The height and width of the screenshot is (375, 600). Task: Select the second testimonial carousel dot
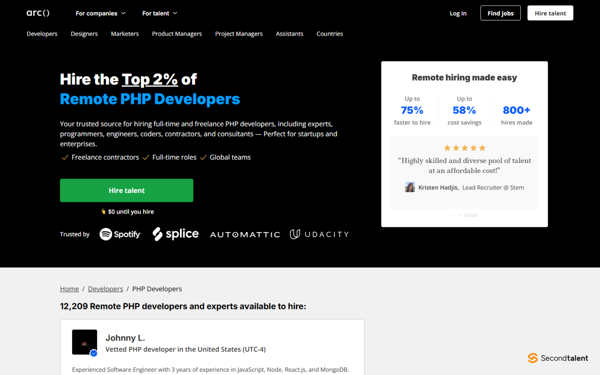tap(460, 215)
